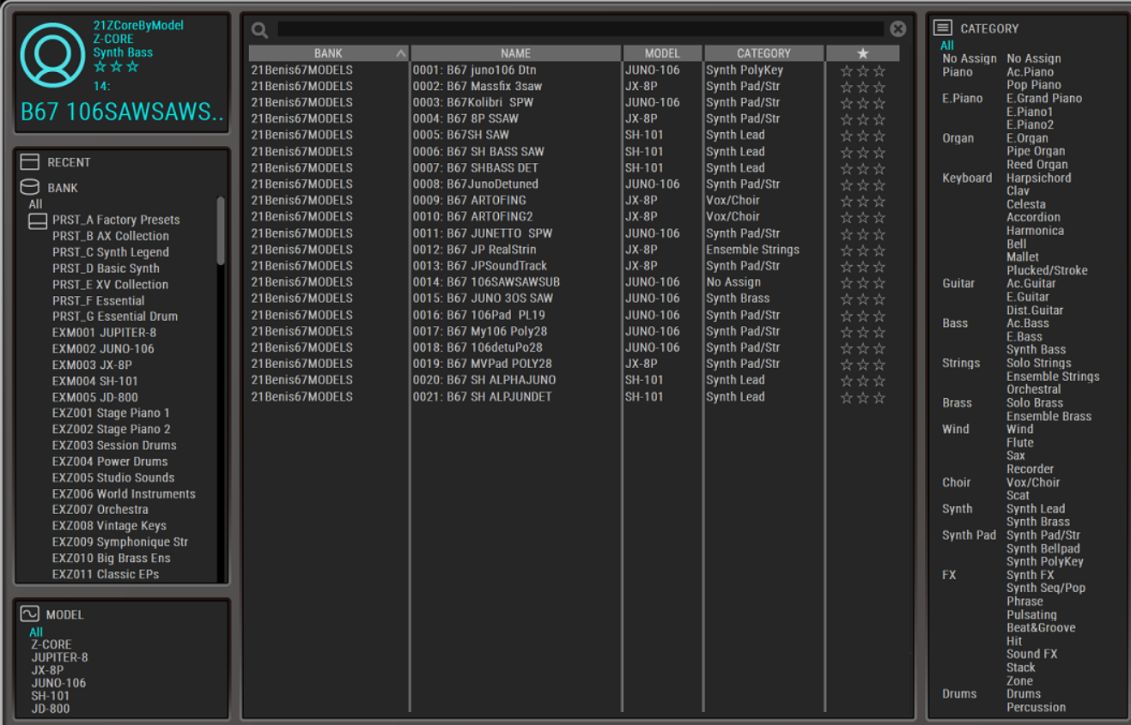
Task: Select patch 0008: B67JunoDetuned
Action: tap(476, 184)
